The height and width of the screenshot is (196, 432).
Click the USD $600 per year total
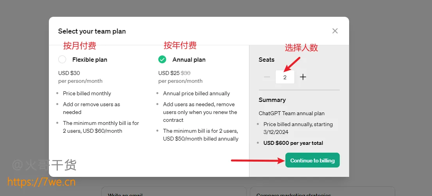293,143
